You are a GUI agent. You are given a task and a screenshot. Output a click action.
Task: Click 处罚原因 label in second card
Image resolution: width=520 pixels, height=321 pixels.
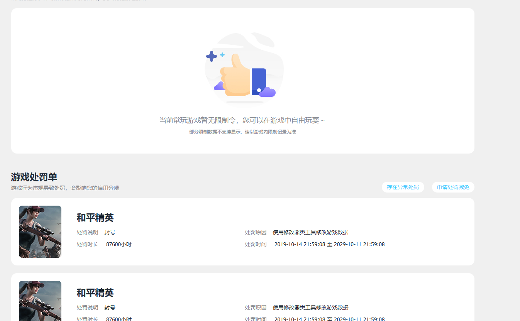point(256,307)
